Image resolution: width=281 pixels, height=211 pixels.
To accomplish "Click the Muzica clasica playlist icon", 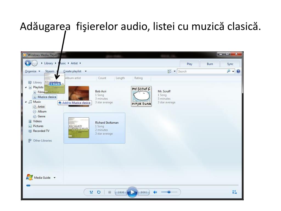I will click(35, 97).
